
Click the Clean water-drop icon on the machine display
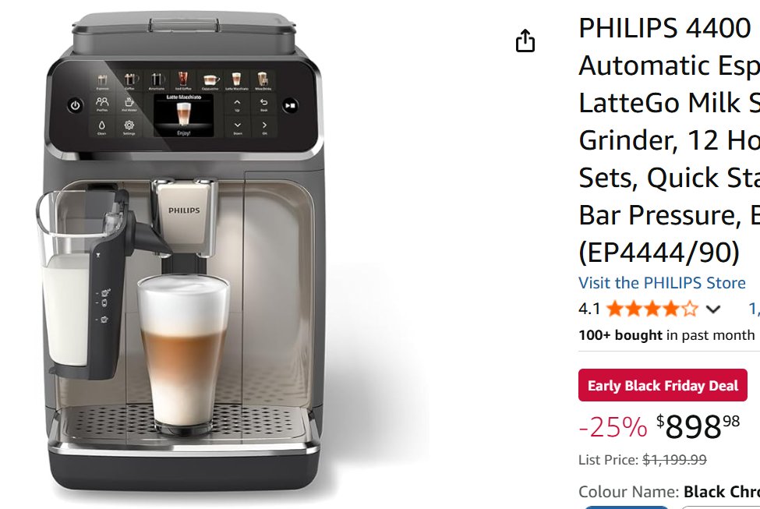102,125
